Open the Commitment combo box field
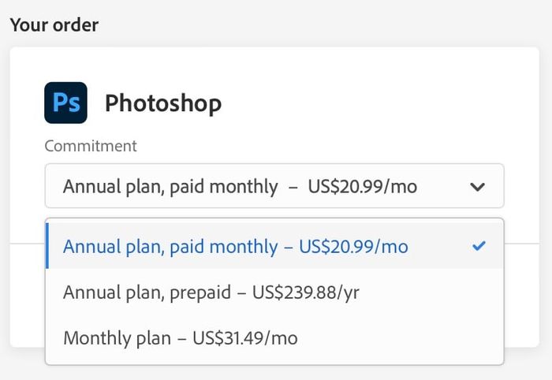This screenshot has width=552, height=380. [x=274, y=186]
